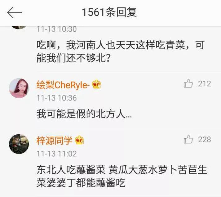Screen dimensions: 221x197
Task: Go back using the left arrow icon
Action: pyautogui.click(x=15, y=12)
